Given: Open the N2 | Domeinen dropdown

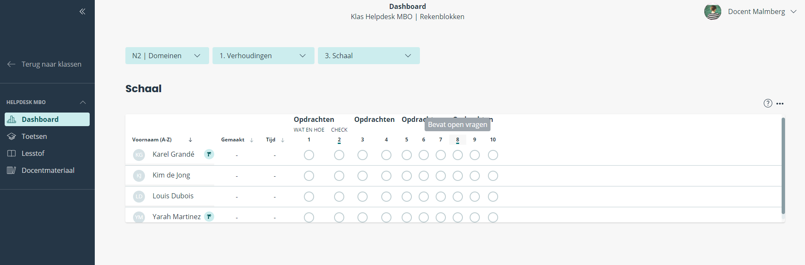Looking at the screenshot, I should point(167,56).
